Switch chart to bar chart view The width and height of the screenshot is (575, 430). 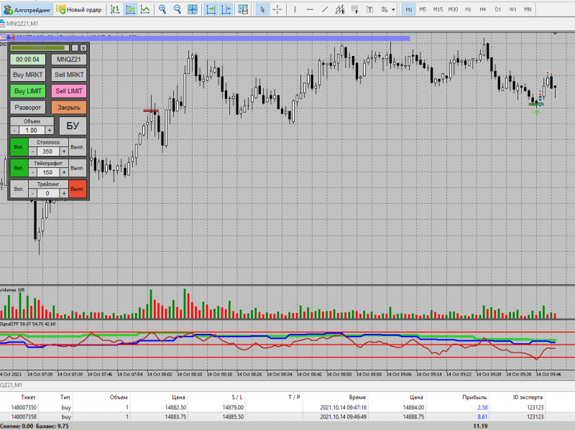click(x=115, y=9)
